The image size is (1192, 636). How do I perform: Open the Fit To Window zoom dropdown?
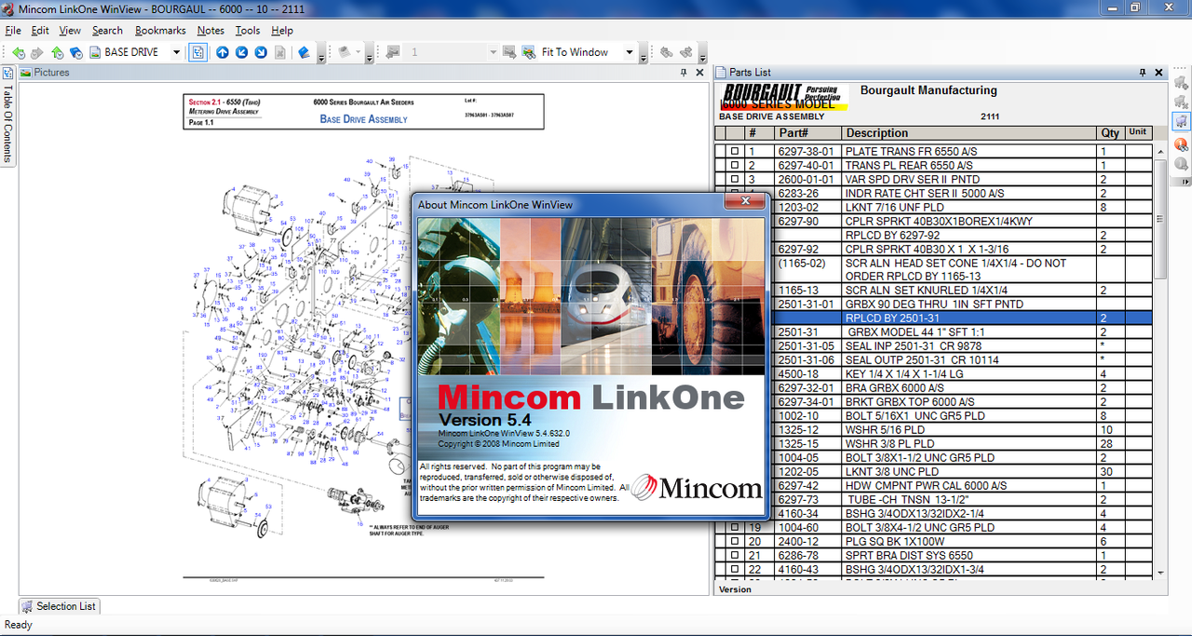tap(630, 53)
